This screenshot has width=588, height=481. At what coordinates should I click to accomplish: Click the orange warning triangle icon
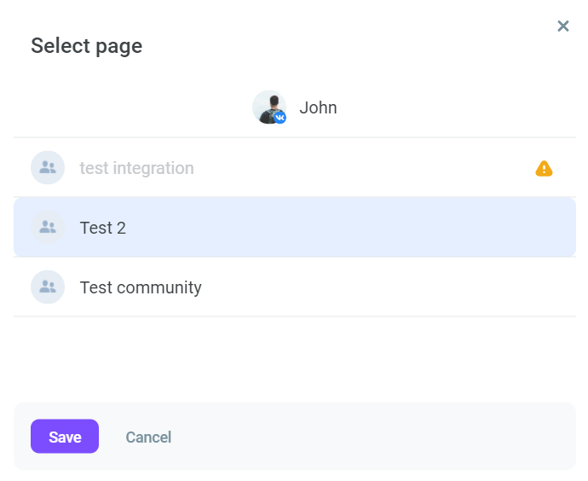click(544, 169)
